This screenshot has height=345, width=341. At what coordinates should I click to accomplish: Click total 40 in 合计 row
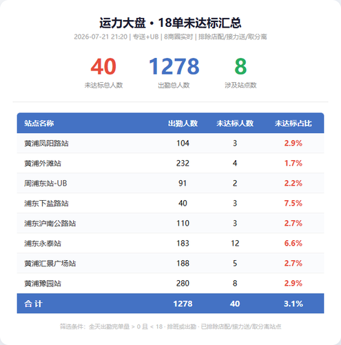(x=235, y=304)
